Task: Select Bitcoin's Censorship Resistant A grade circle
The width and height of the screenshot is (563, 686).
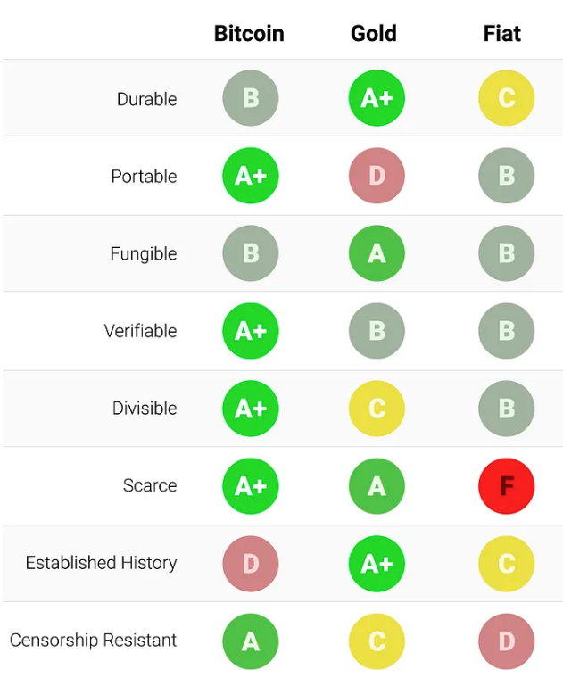Action: (x=251, y=641)
